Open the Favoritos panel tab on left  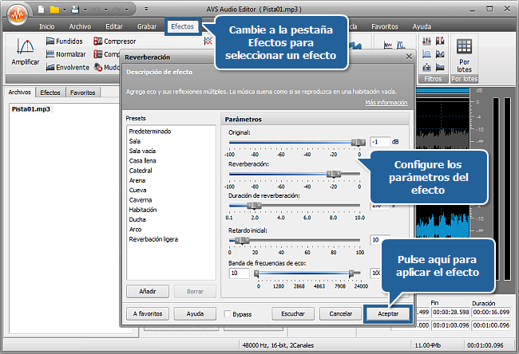[82, 92]
